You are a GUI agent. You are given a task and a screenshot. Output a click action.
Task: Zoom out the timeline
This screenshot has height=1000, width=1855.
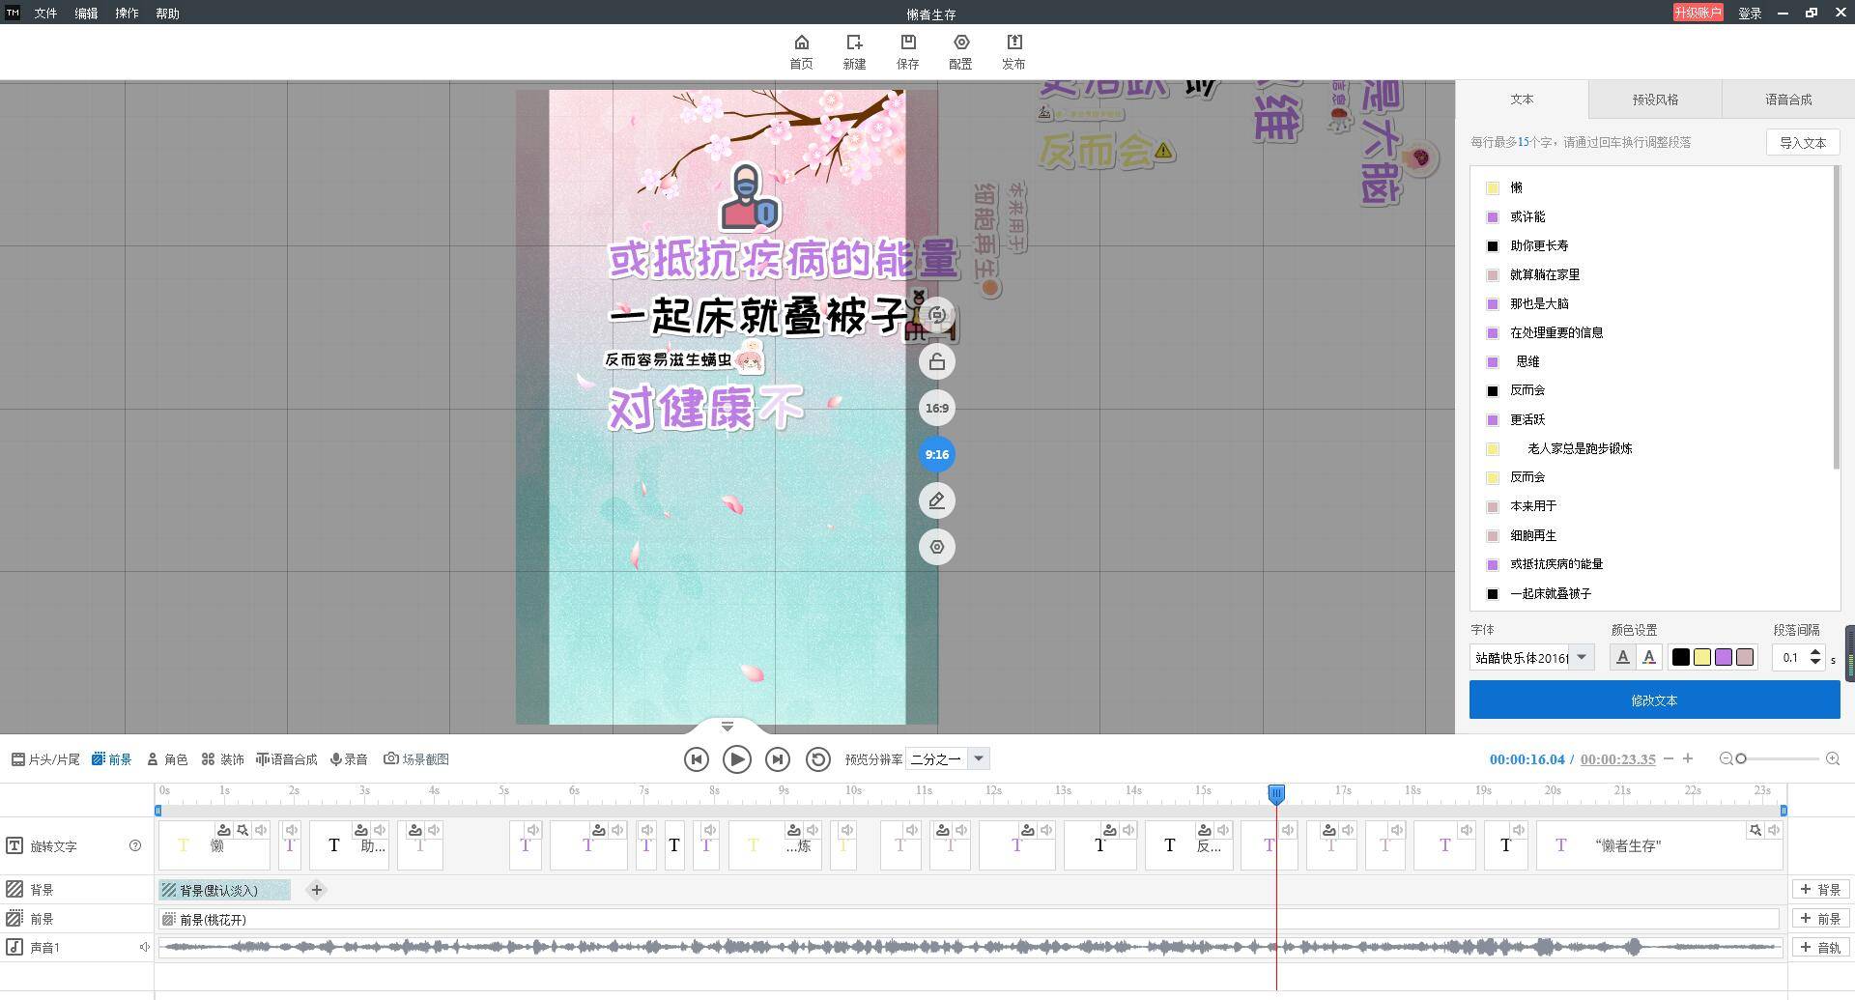[x=1726, y=758]
